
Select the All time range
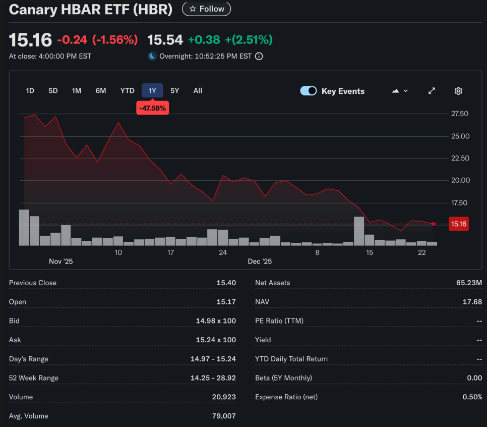pyautogui.click(x=198, y=91)
